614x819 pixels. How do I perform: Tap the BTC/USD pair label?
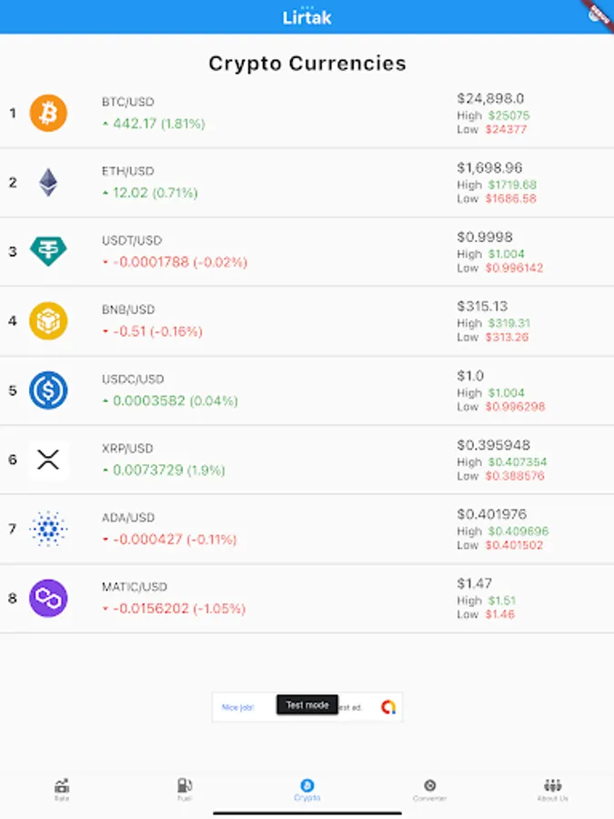[128, 102]
